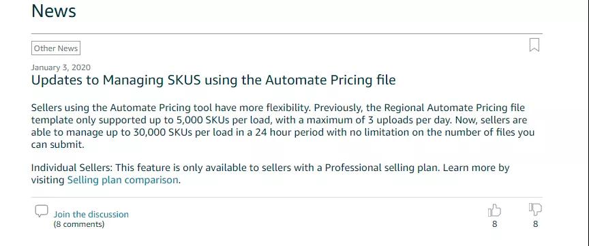Screen dimensions: 589x246
Task: Click the words 'can submit.' ending the paragraph
Action: pos(58,145)
